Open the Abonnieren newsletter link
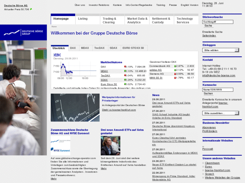This screenshot has height=183, width=245. 209,127
